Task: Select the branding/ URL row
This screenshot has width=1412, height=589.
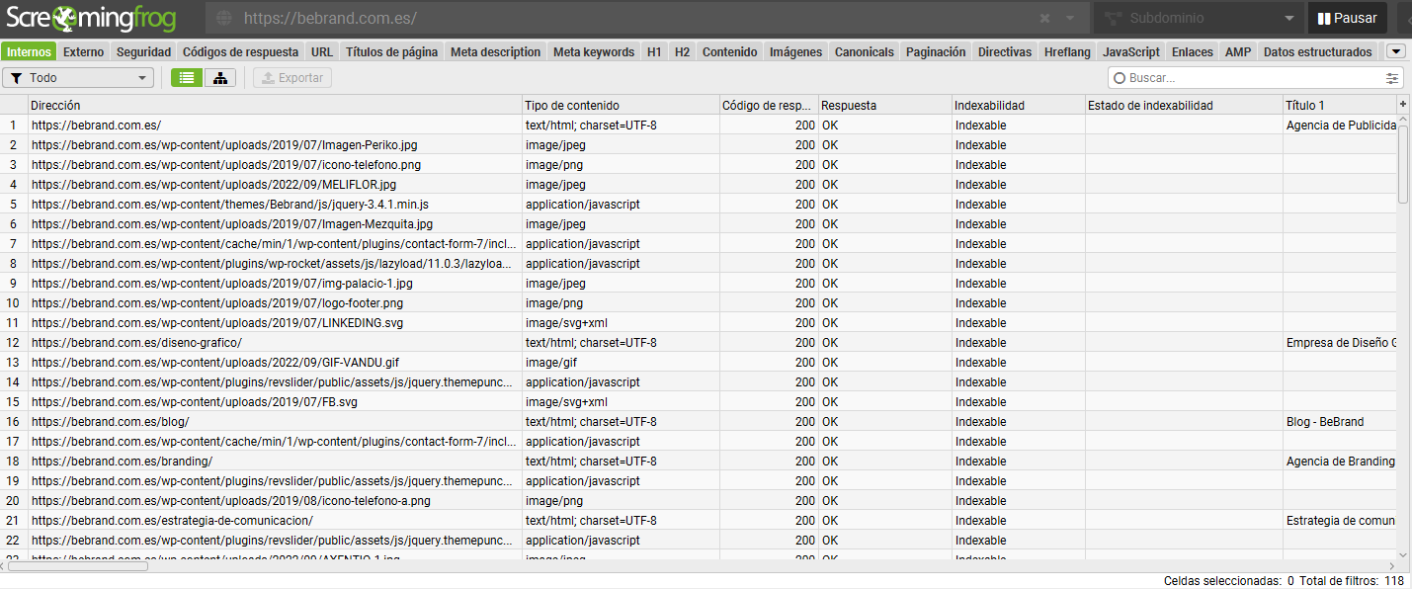Action: coord(275,462)
